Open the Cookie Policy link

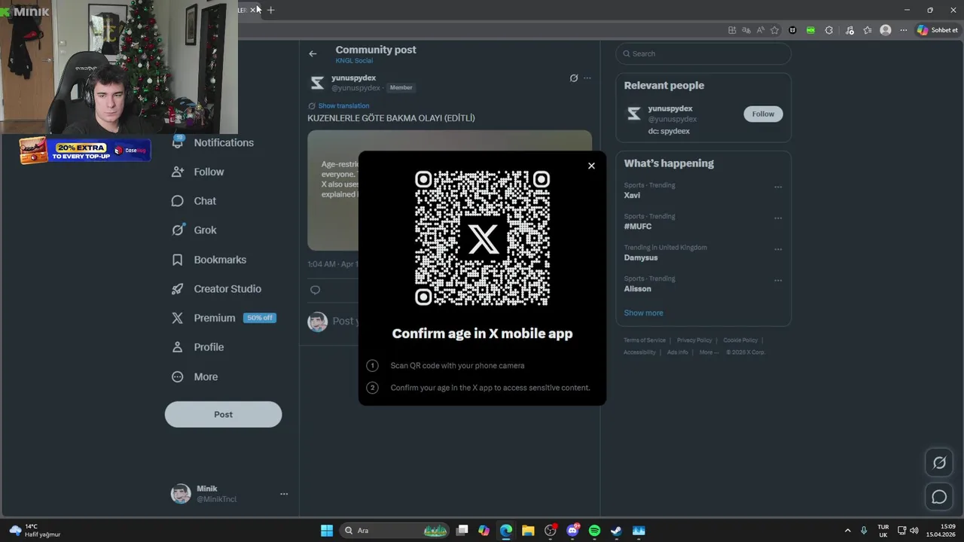coord(740,340)
